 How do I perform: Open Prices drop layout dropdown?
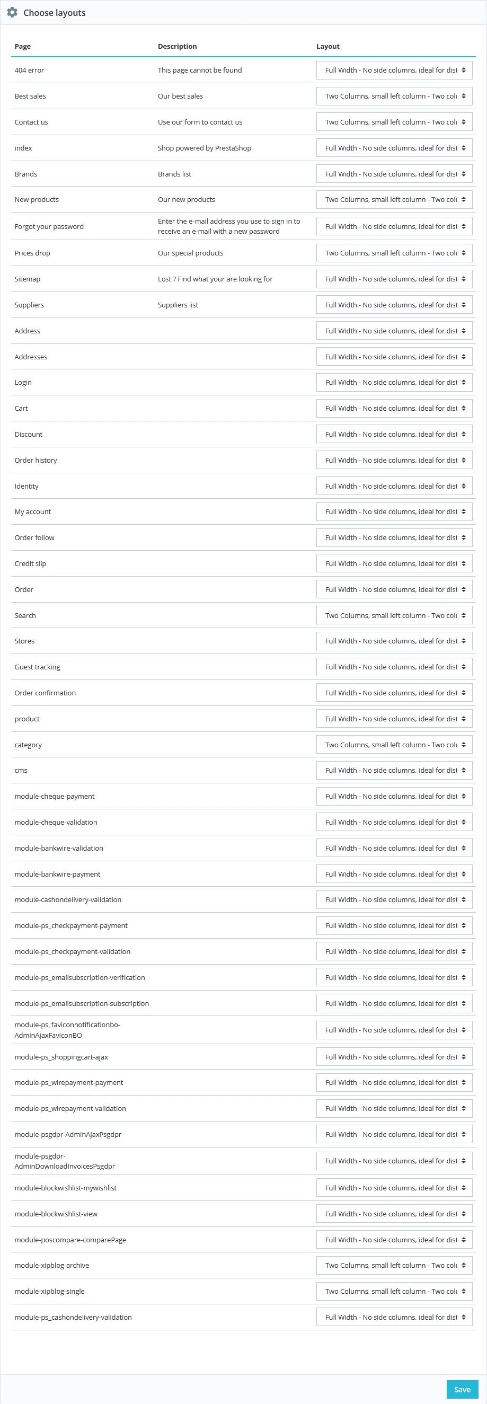click(x=394, y=253)
